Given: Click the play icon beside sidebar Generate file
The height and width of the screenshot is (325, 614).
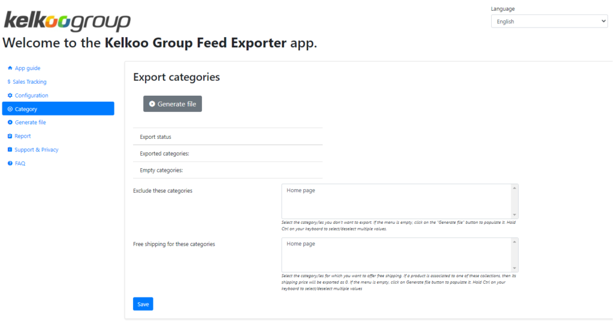Looking at the screenshot, I should pyautogui.click(x=10, y=123).
